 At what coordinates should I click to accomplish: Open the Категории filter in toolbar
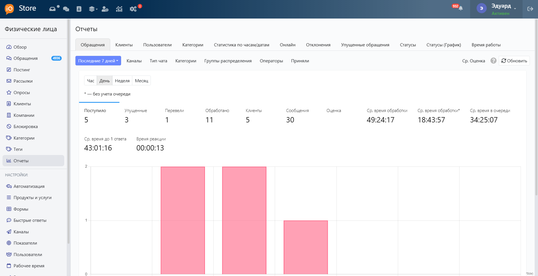(186, 61)
